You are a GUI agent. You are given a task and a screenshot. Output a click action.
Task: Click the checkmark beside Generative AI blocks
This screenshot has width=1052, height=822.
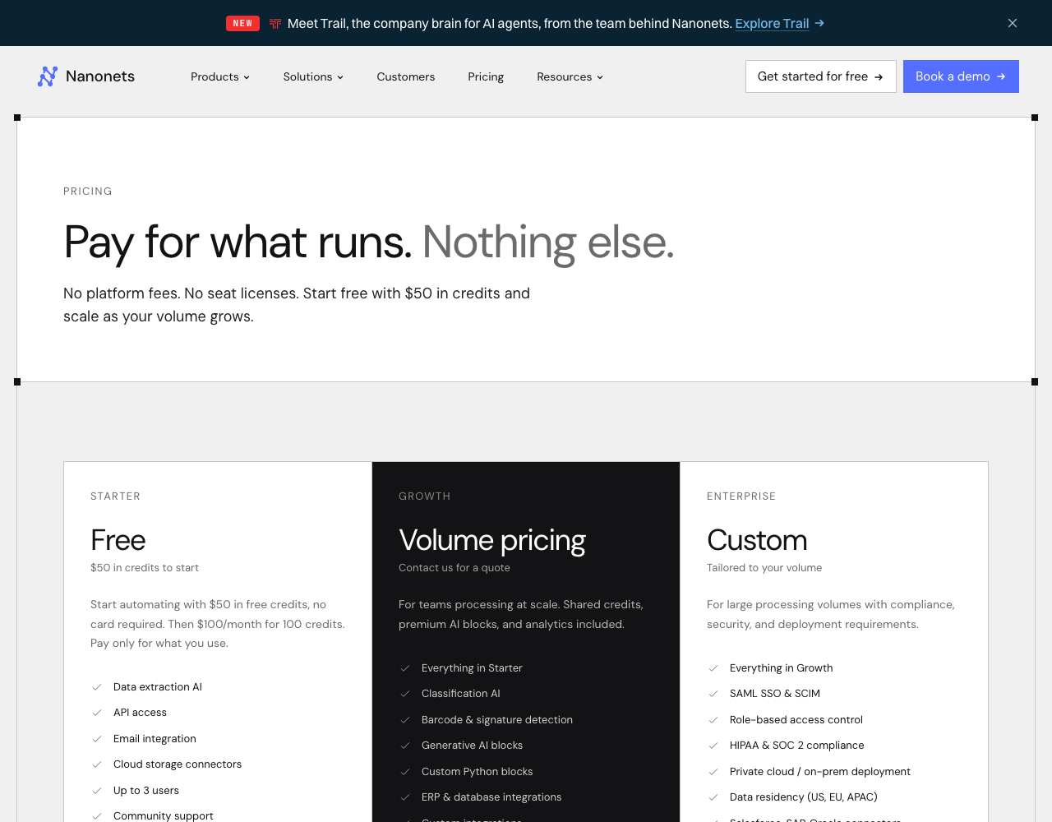pos(405,746)
